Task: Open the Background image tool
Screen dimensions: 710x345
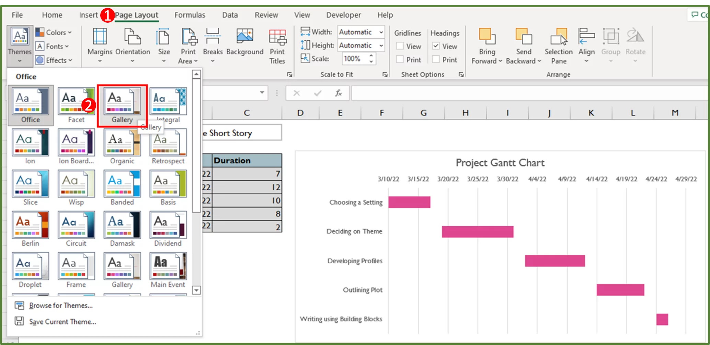Action: (245, 45)
